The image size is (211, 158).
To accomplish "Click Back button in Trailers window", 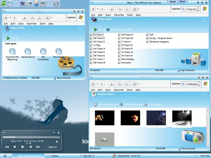I will click(6, 17).
